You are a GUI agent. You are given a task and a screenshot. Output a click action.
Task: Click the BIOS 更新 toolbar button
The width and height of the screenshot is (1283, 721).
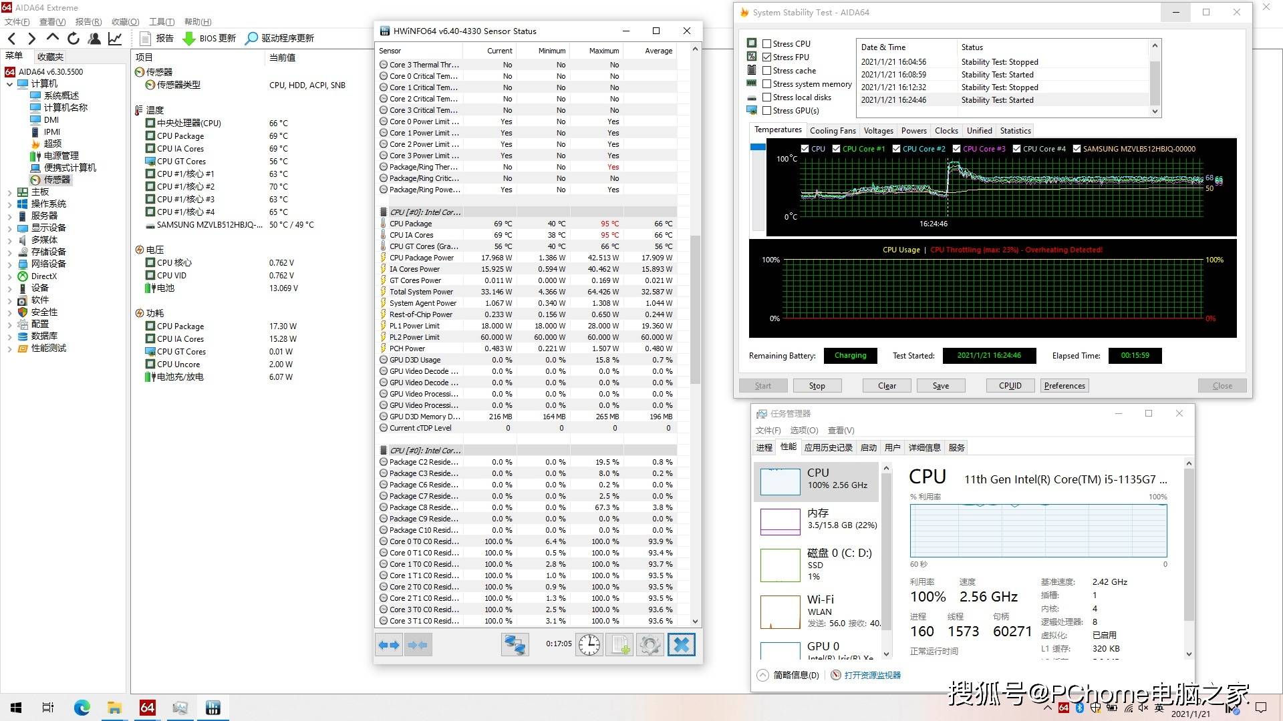click(209, 39)
